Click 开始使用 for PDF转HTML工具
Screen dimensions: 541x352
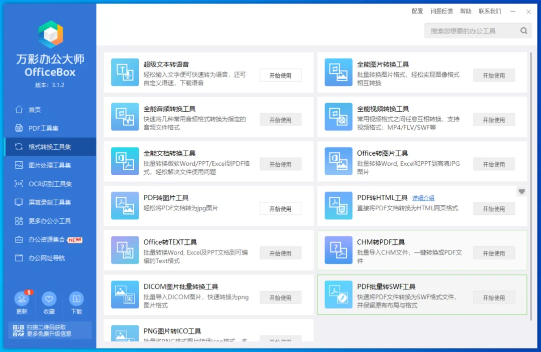point(494,209)
